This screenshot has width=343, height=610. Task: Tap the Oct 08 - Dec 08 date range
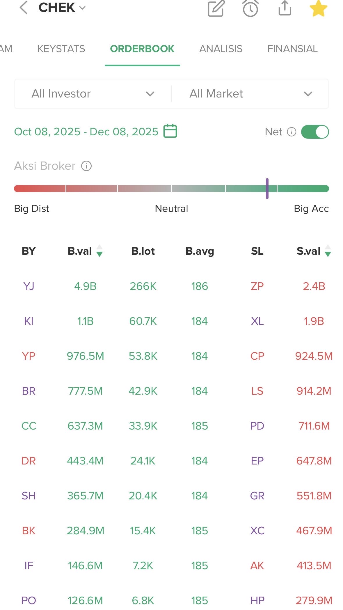pyautogui.click(x=86, y=132)
